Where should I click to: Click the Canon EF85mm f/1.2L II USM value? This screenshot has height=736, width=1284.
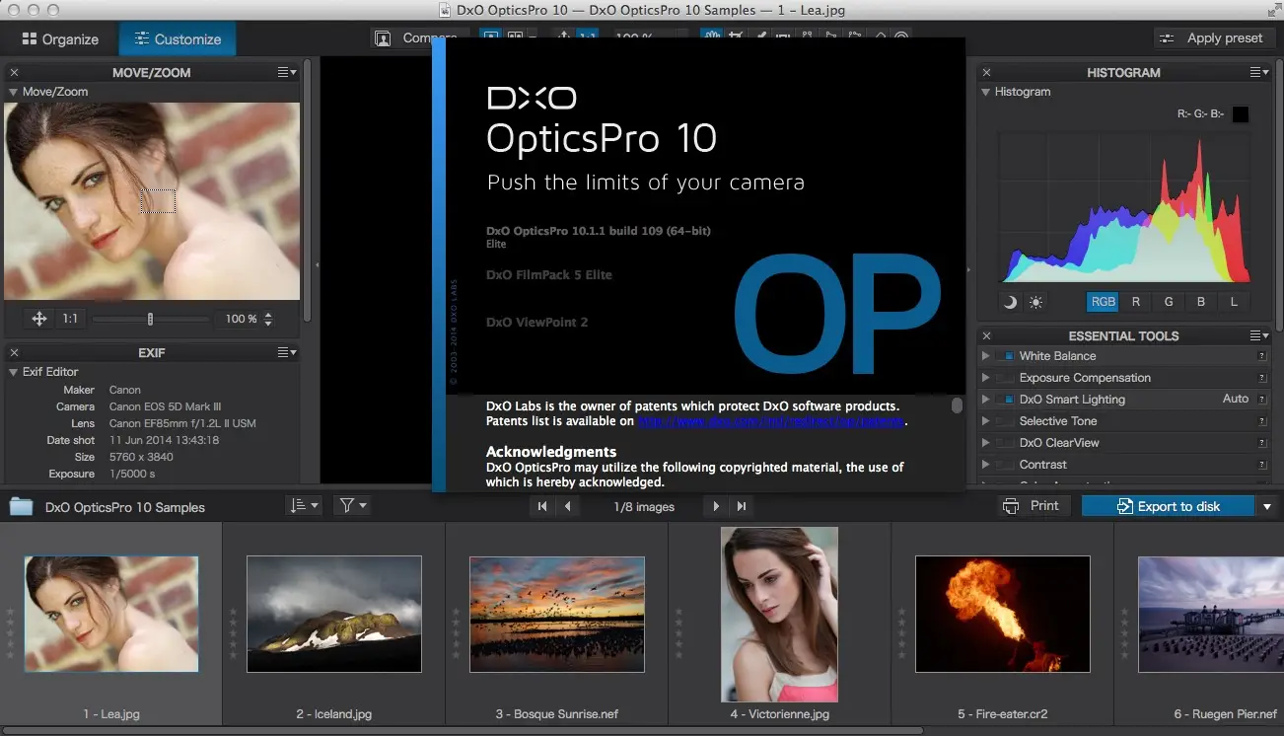[182, 423]
